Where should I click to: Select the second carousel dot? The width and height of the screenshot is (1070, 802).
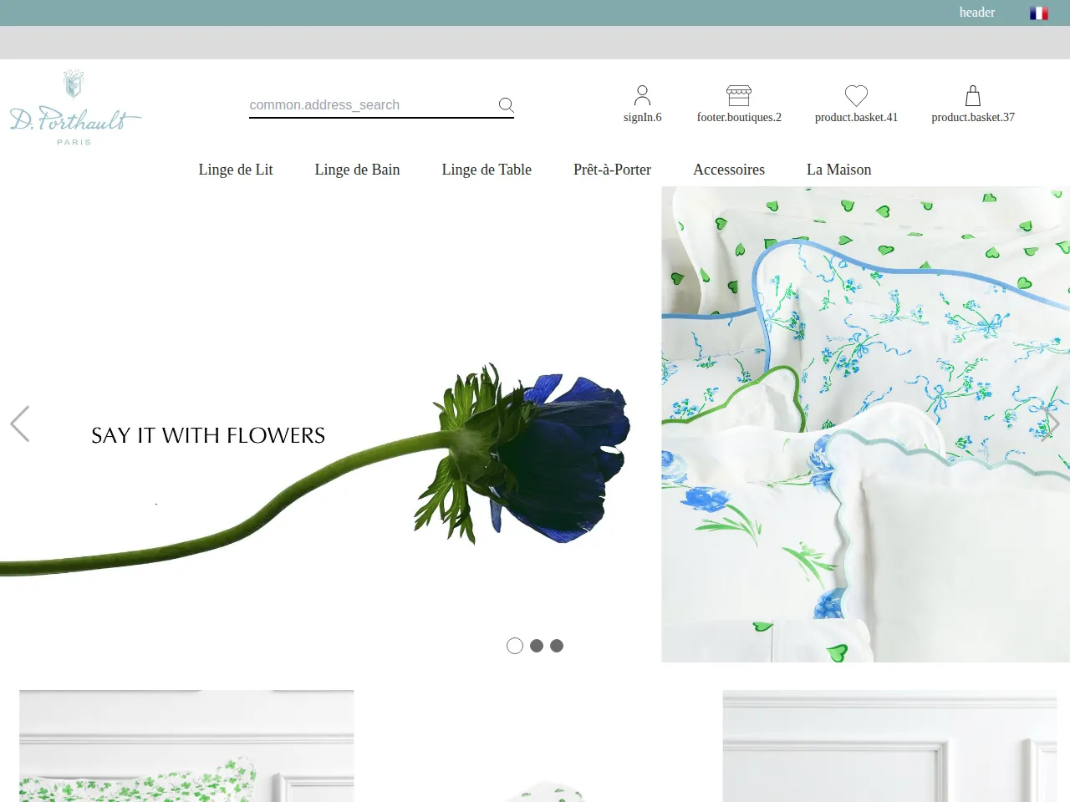click(x=537, y=646)
